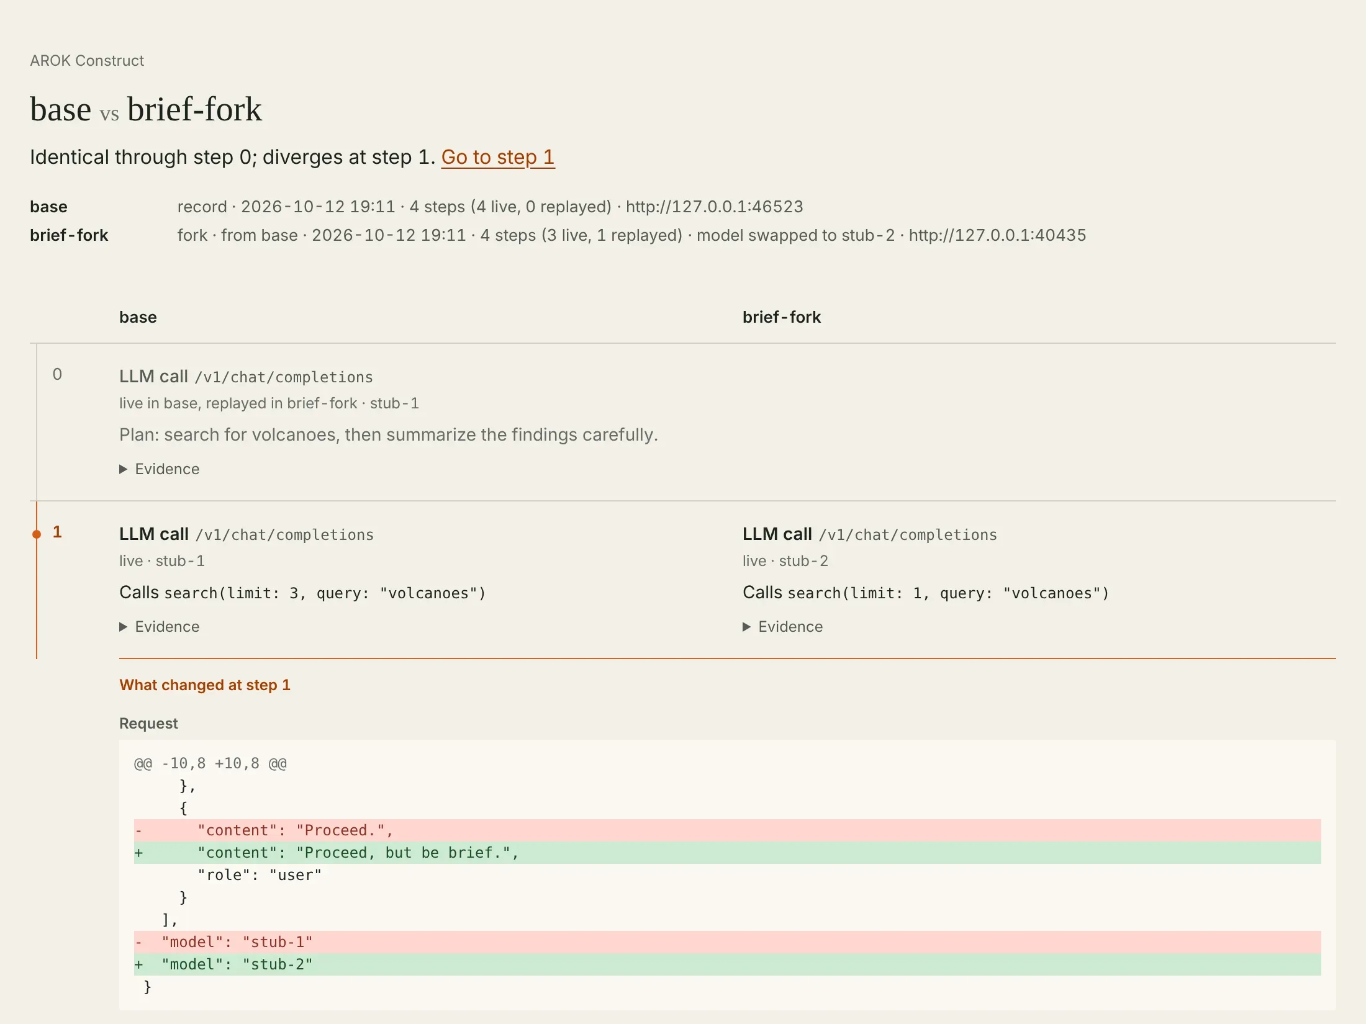Click the removed line '"model": "stub-1"'
The height and width of the screenshot is (1024, 1366).
pos(727,942)
